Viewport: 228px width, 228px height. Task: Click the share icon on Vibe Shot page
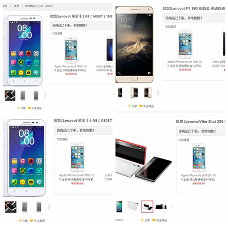click(x=142, y=220)
